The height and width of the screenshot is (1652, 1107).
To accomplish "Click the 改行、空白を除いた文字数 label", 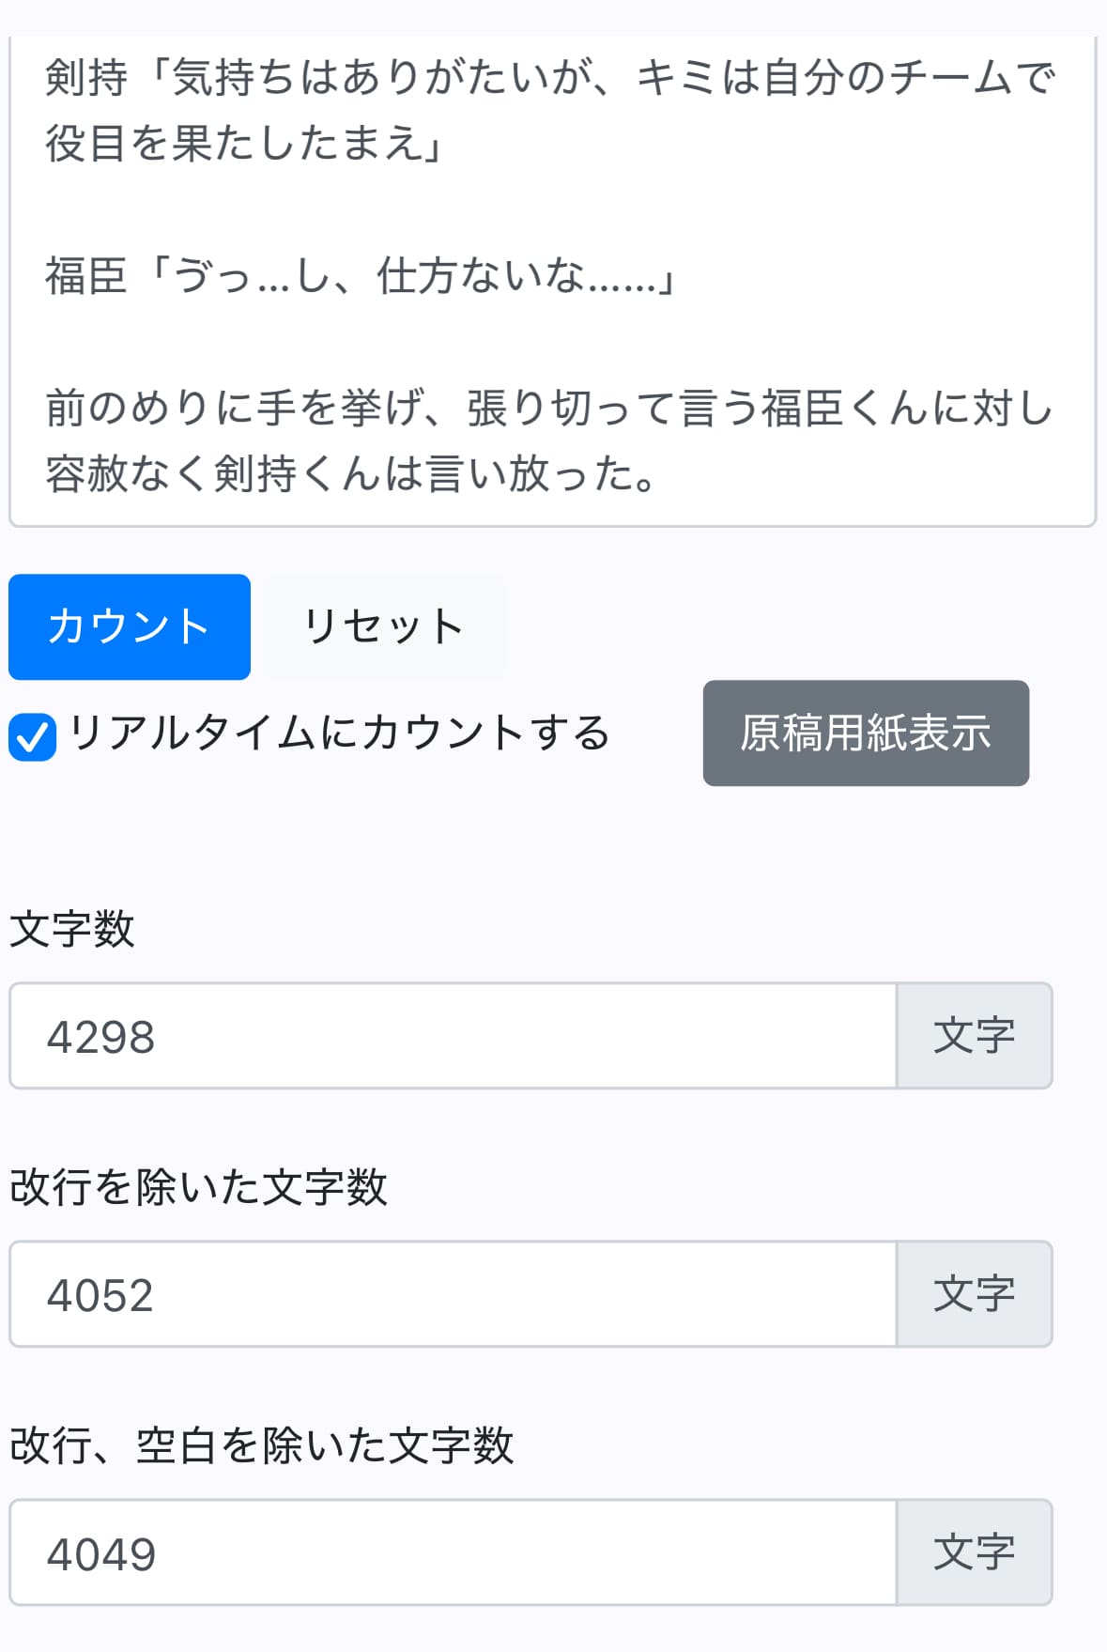I will [262, 1445].
